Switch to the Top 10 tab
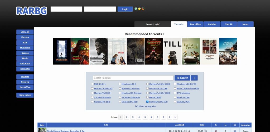Viewport: 270px width, 132px height. point(229,24)
